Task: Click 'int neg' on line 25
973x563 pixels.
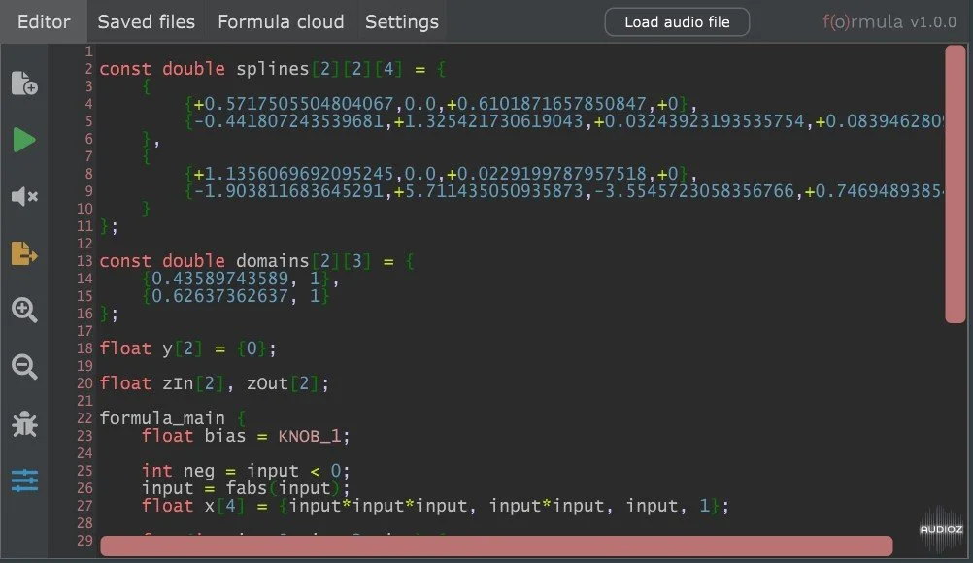Action: 178,471
